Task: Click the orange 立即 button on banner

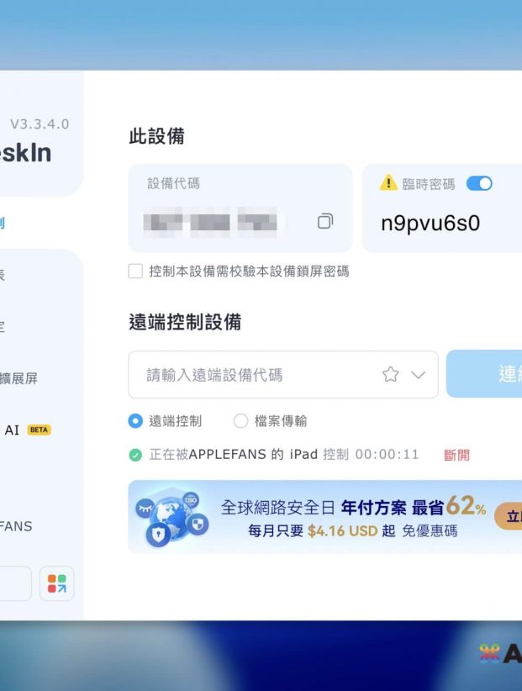Action: pos(509,516)
